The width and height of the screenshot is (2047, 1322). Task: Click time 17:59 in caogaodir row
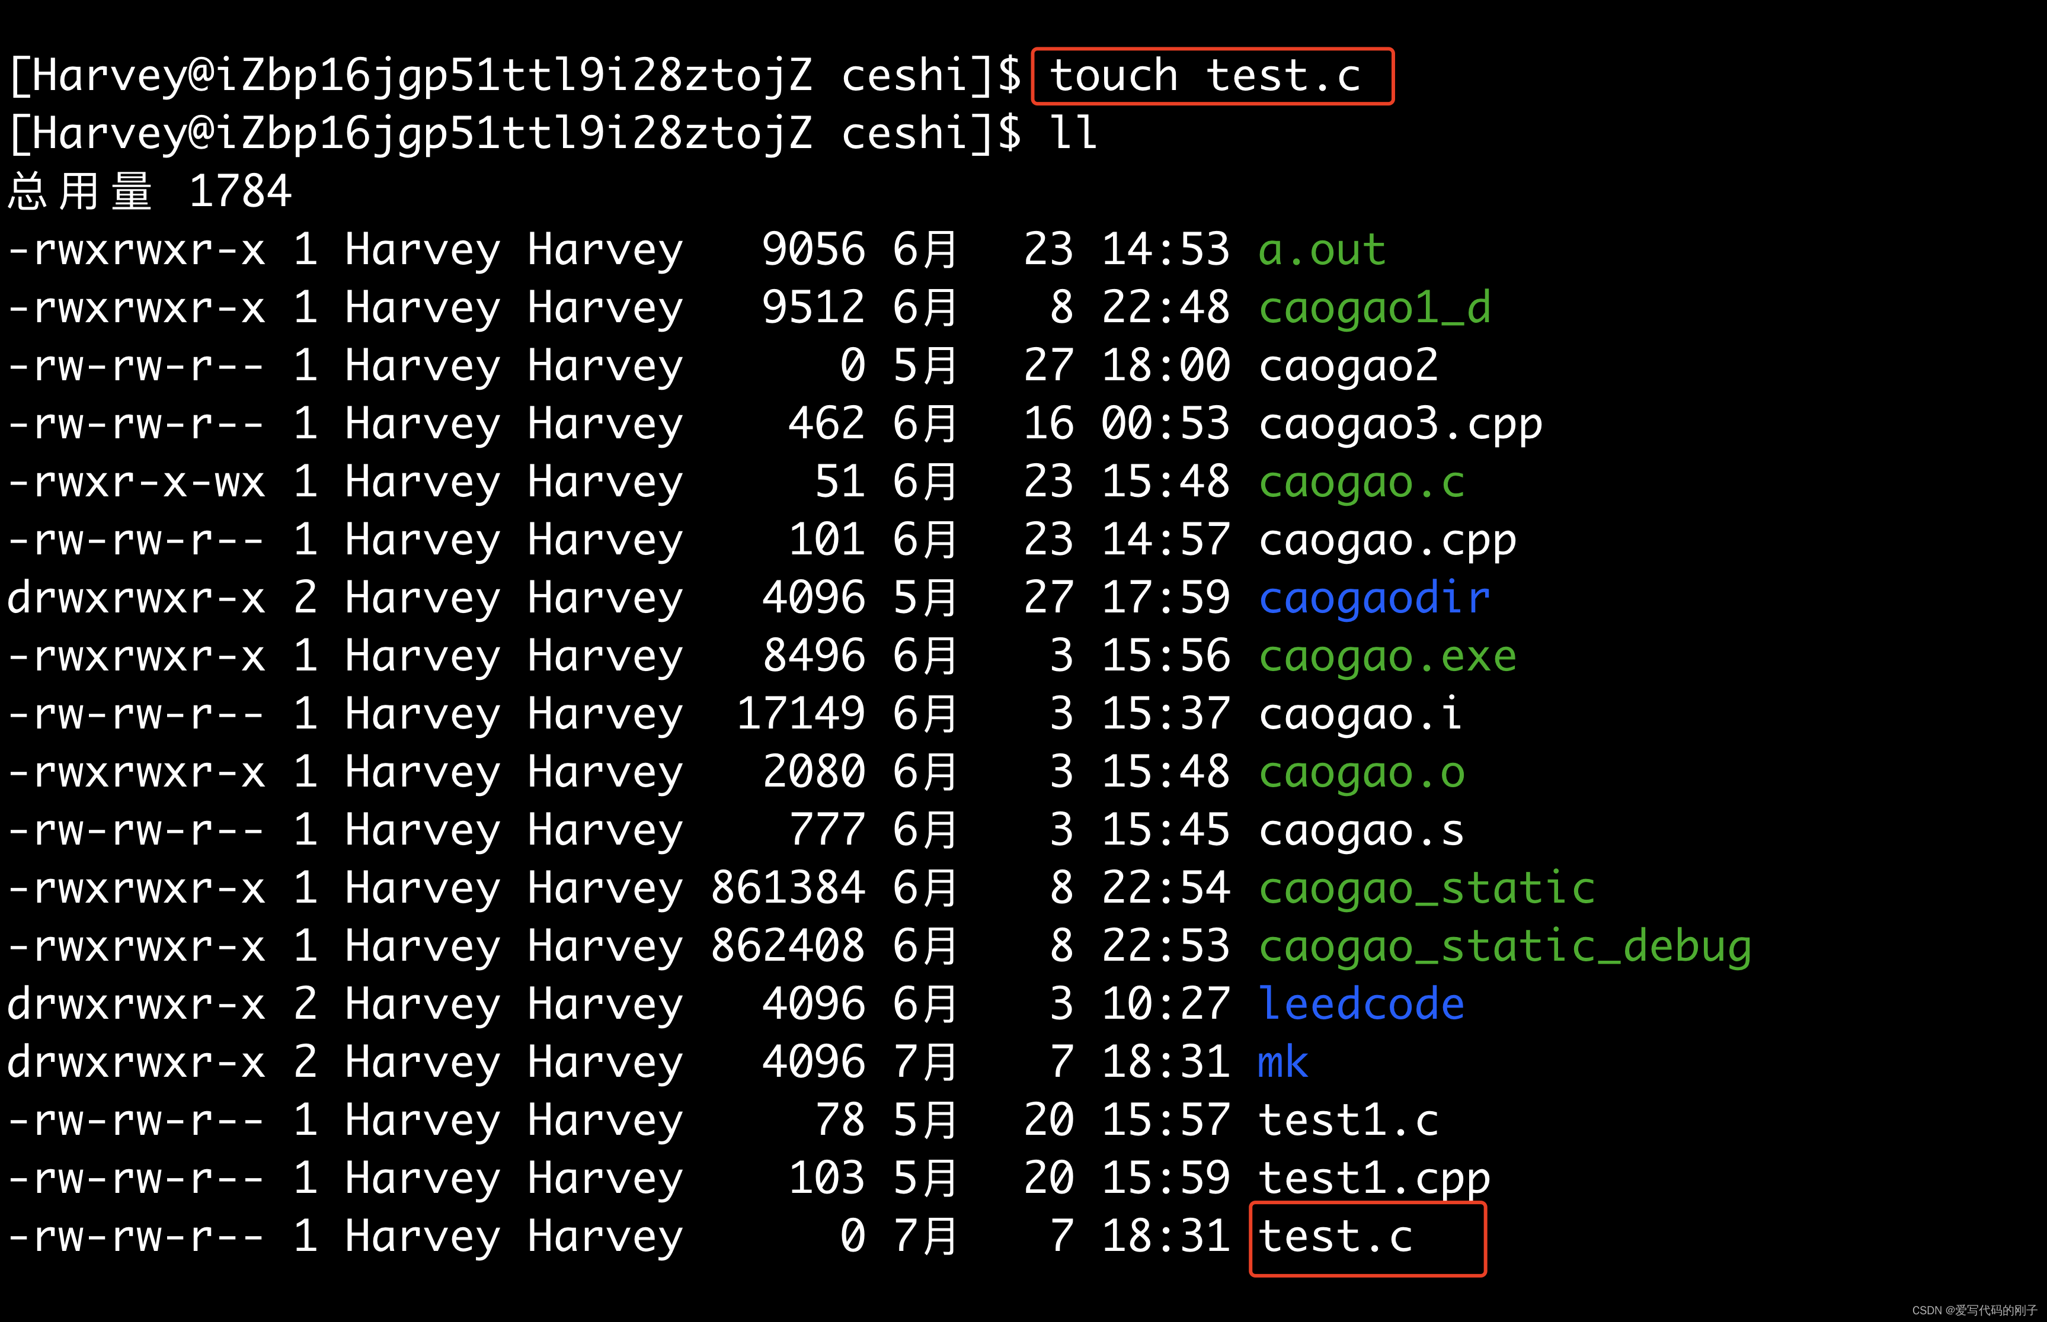(1166, 598)
